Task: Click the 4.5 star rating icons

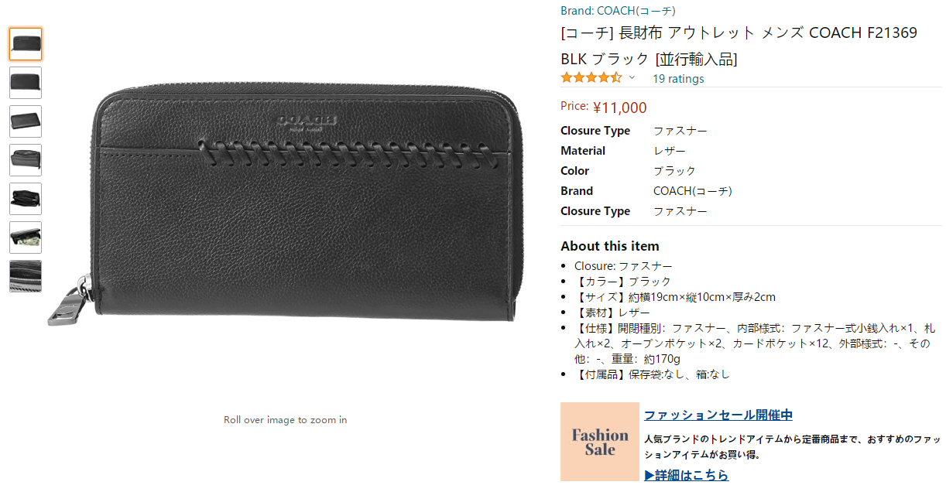Action: tap(591, 78)
